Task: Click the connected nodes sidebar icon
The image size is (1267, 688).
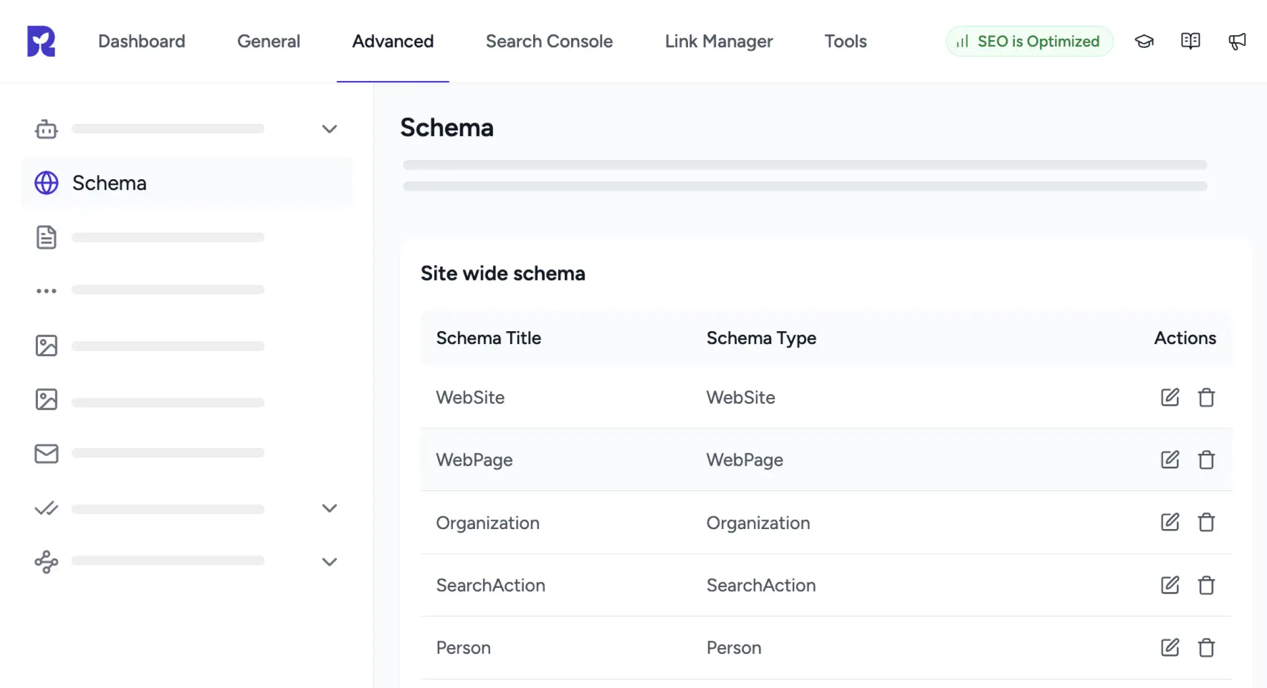Action: (x=46, y=562)
